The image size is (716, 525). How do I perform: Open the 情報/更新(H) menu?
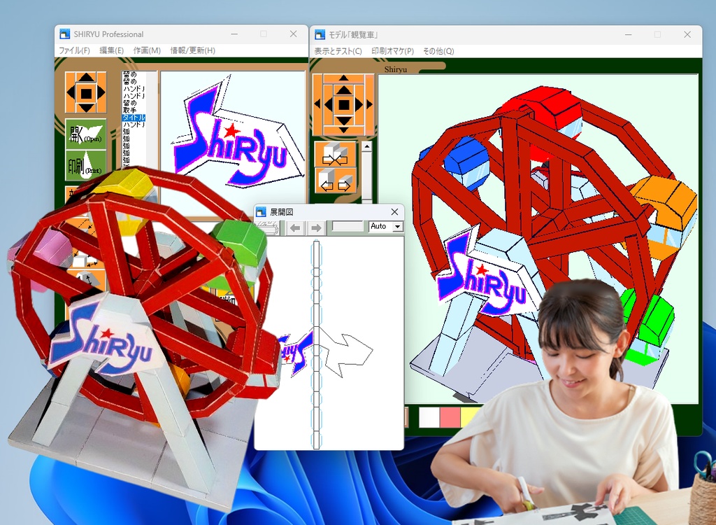(x=192, y=50)
